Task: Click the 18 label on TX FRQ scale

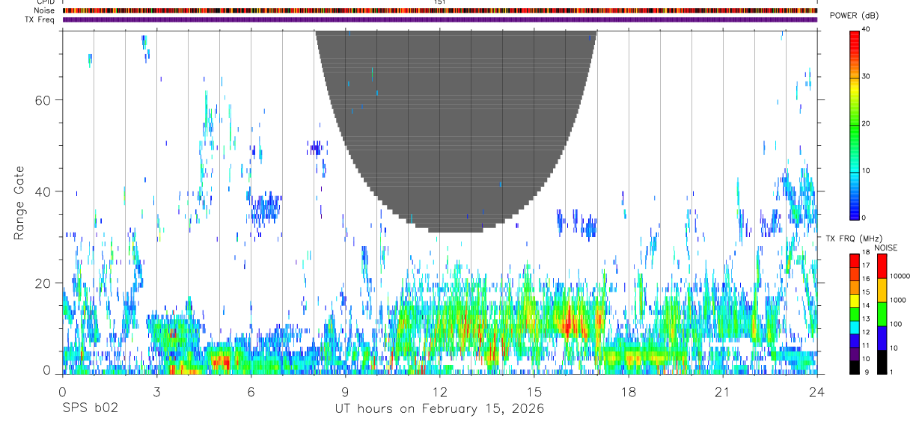Action: point(866,254)
